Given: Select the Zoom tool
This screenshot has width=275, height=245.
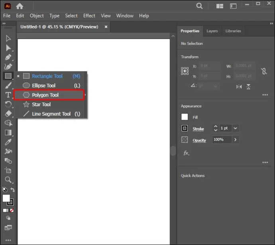Looking at the screenshot, I should (8, 180).
